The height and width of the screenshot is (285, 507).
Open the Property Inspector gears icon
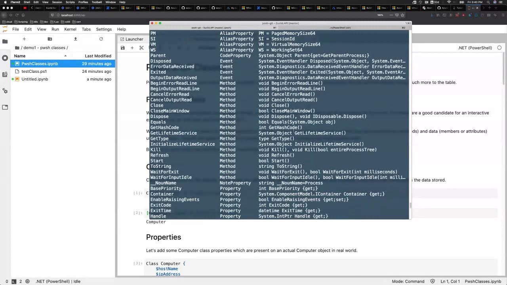[x=5, y=91]
